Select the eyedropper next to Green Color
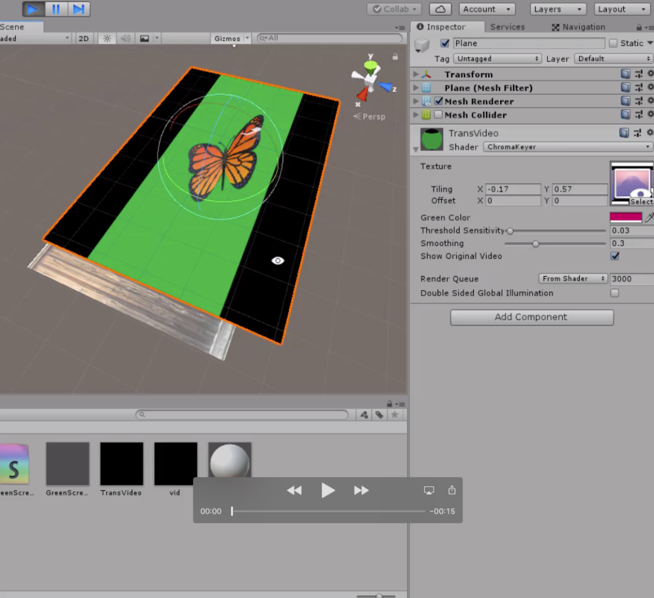The width and height of the screenshot is (654, 598). [648, 217]
